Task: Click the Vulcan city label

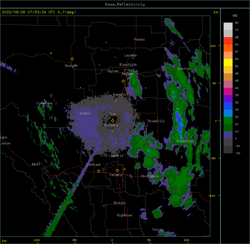Action: (158, 230)
